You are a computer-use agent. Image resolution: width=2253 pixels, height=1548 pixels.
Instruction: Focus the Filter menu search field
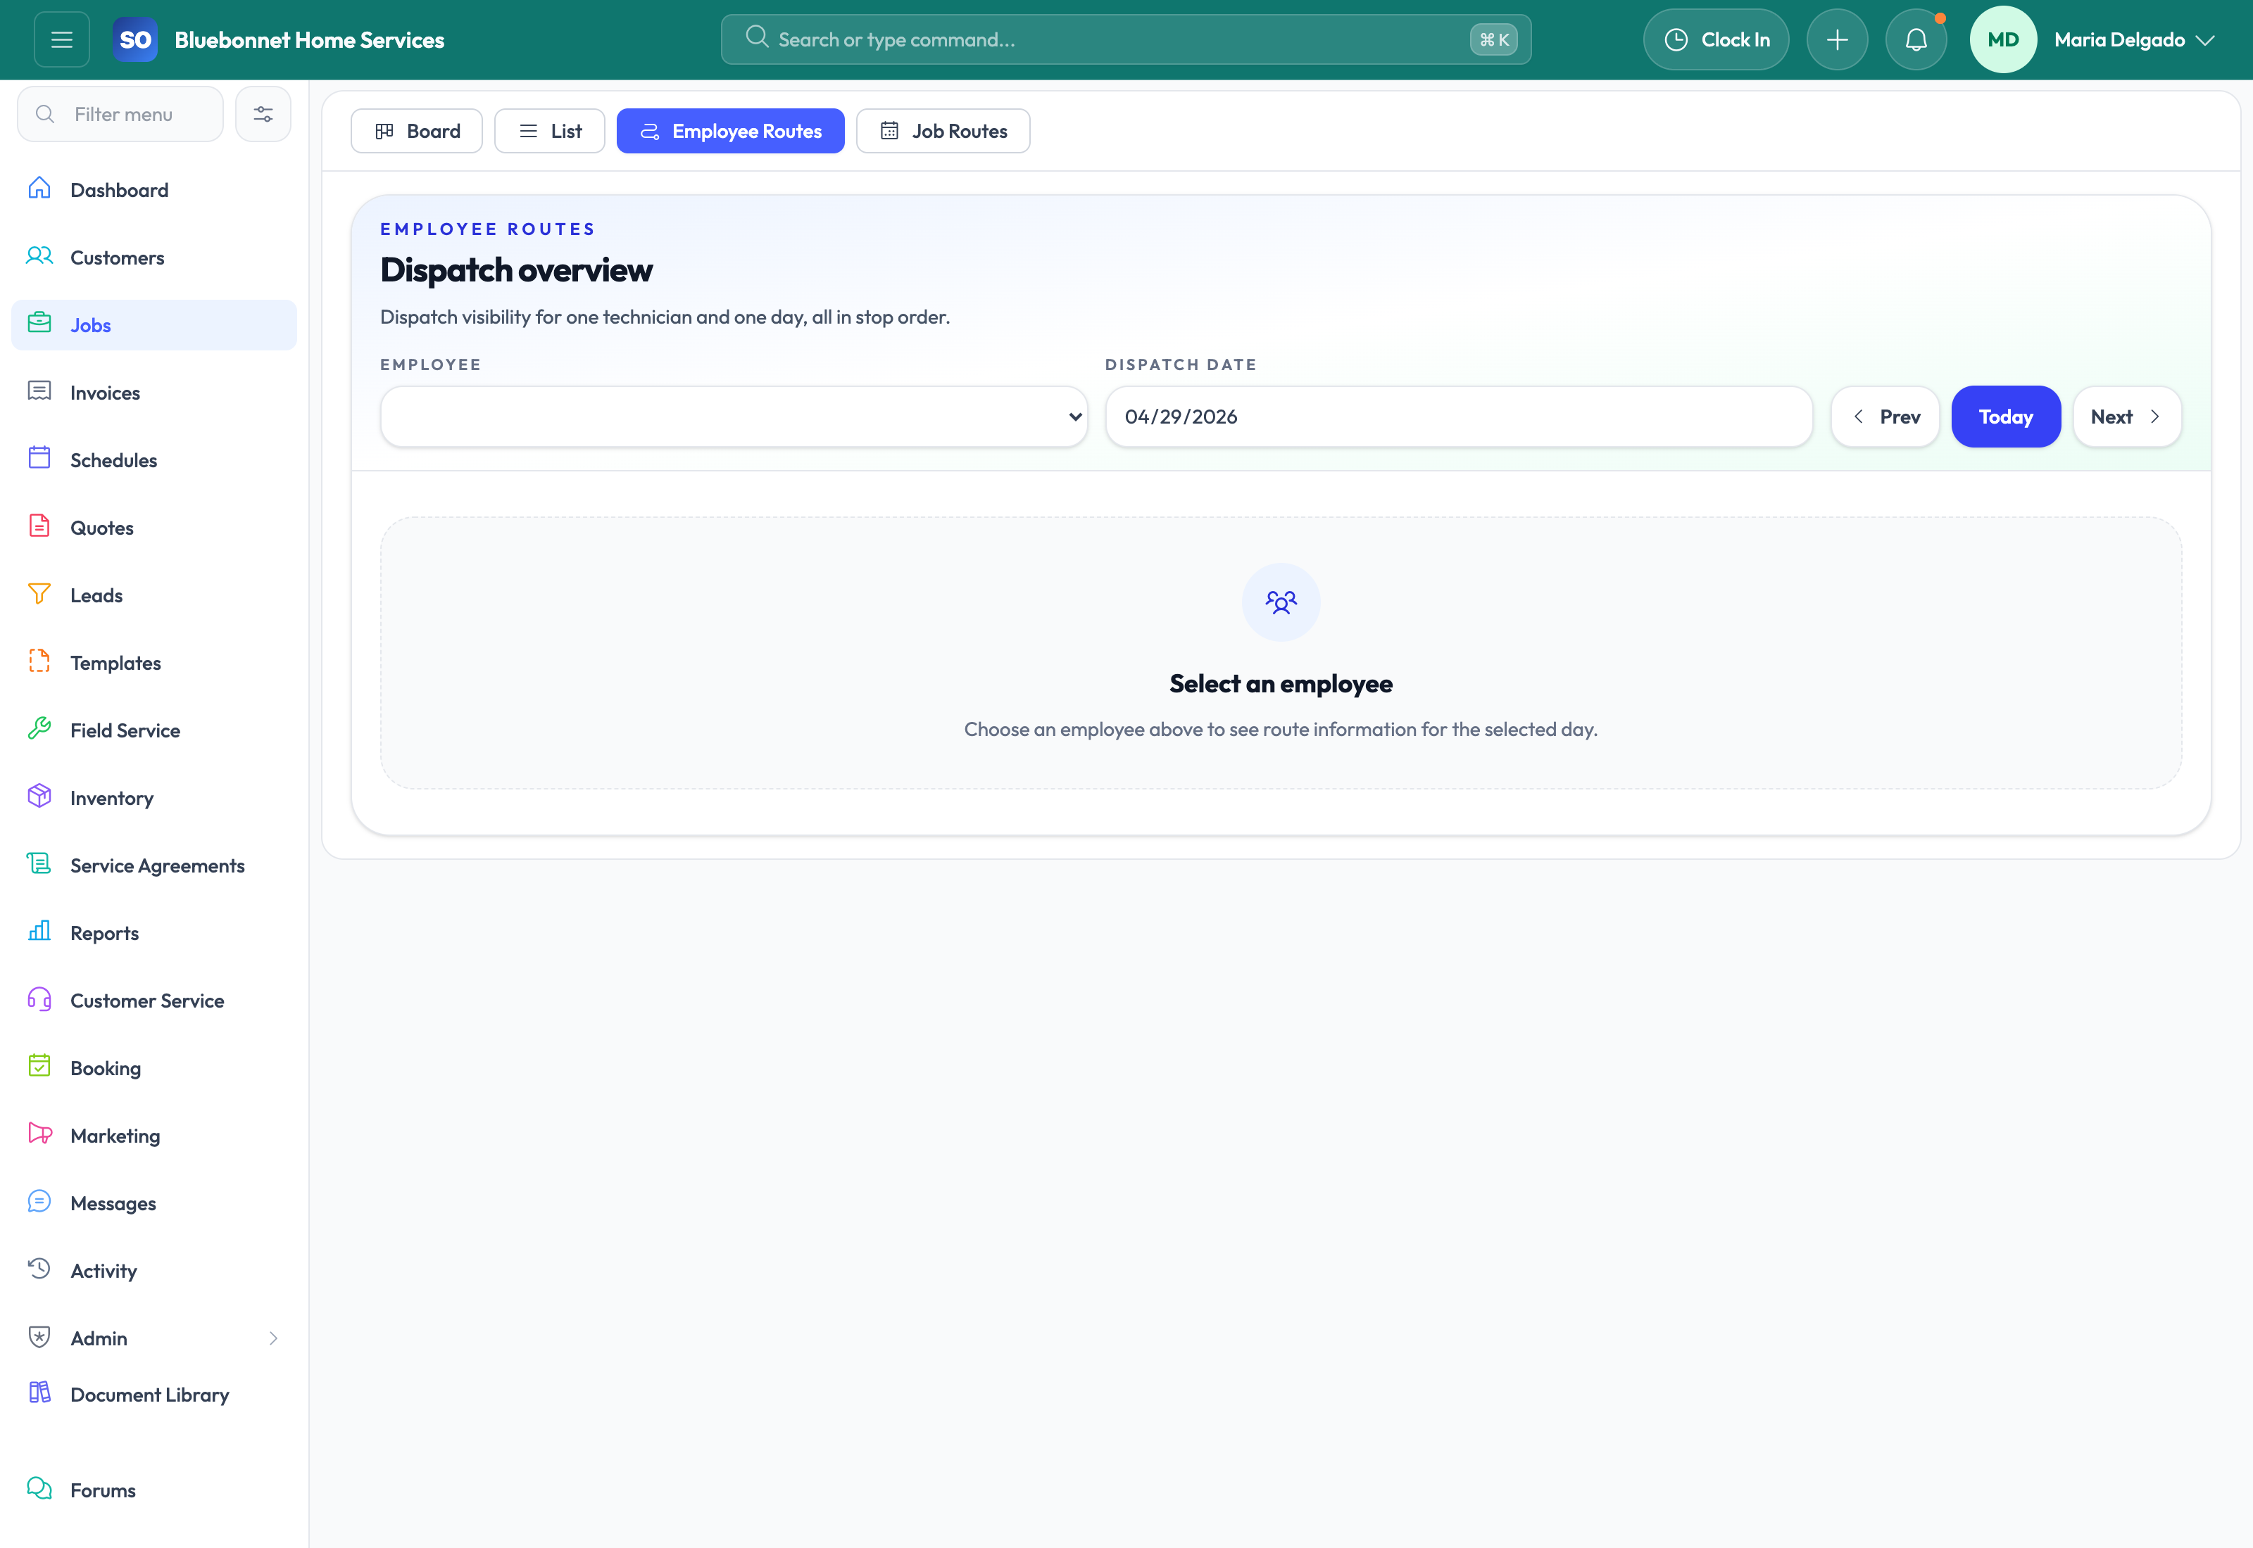click(120, 115)
